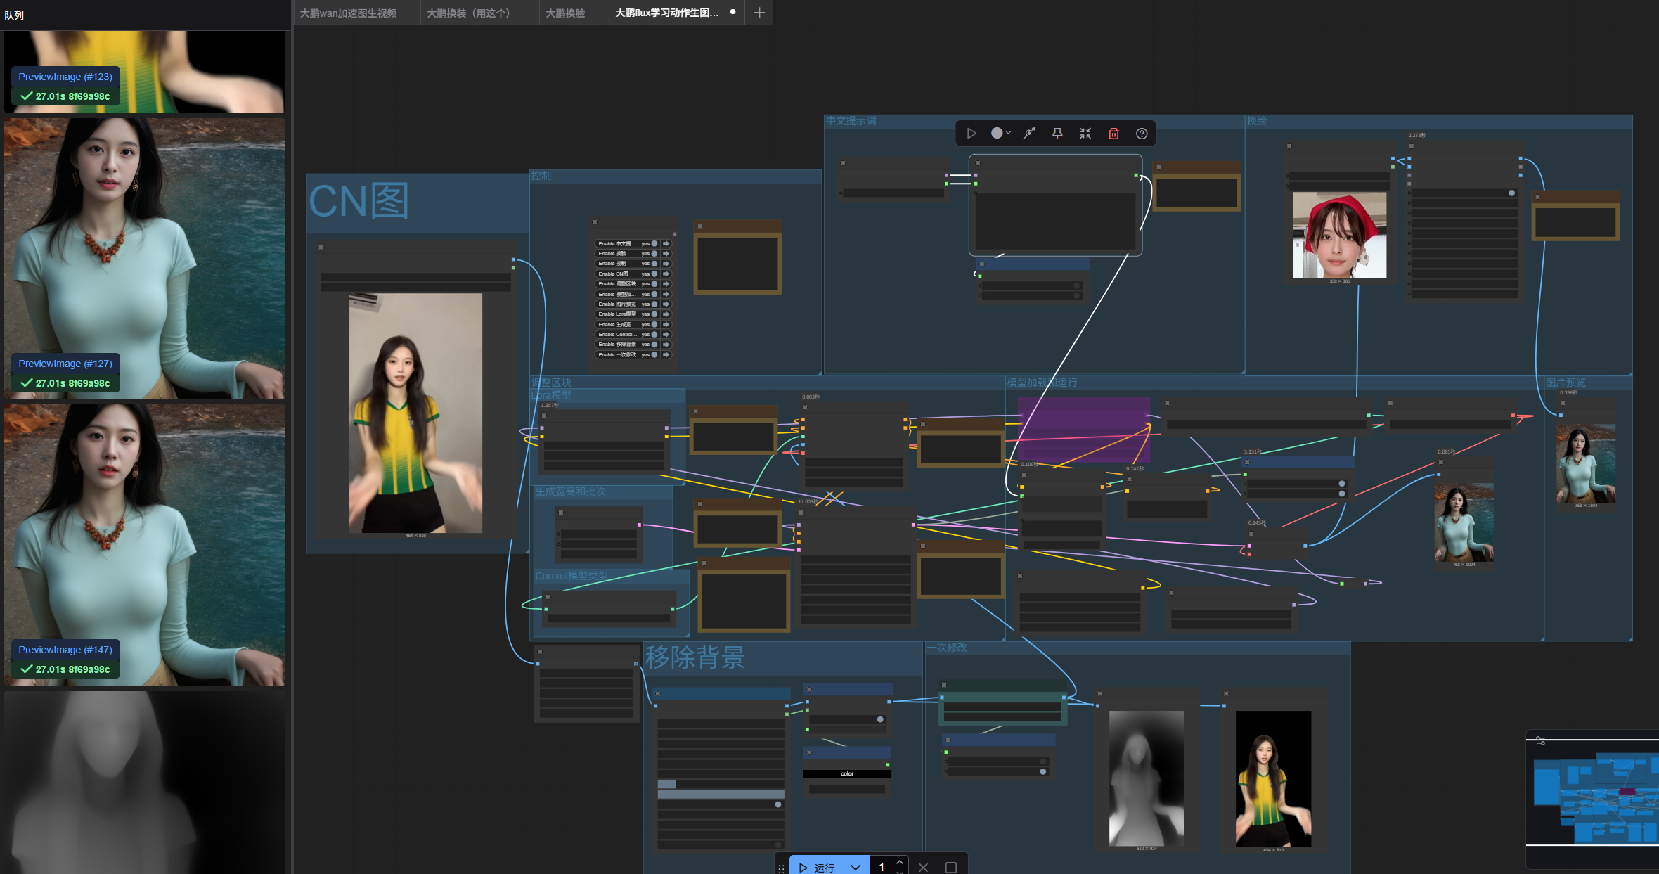Switch to 大鹏换脸 workflow tab
This screenshot has width=1659, height=874.
[565, 13]
